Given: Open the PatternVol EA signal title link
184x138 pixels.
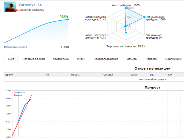Looking at the screenshot, I should click(30, 5).
